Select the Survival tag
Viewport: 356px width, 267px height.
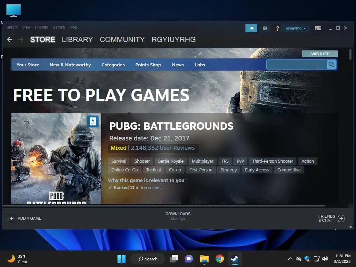tap(119, 161)
